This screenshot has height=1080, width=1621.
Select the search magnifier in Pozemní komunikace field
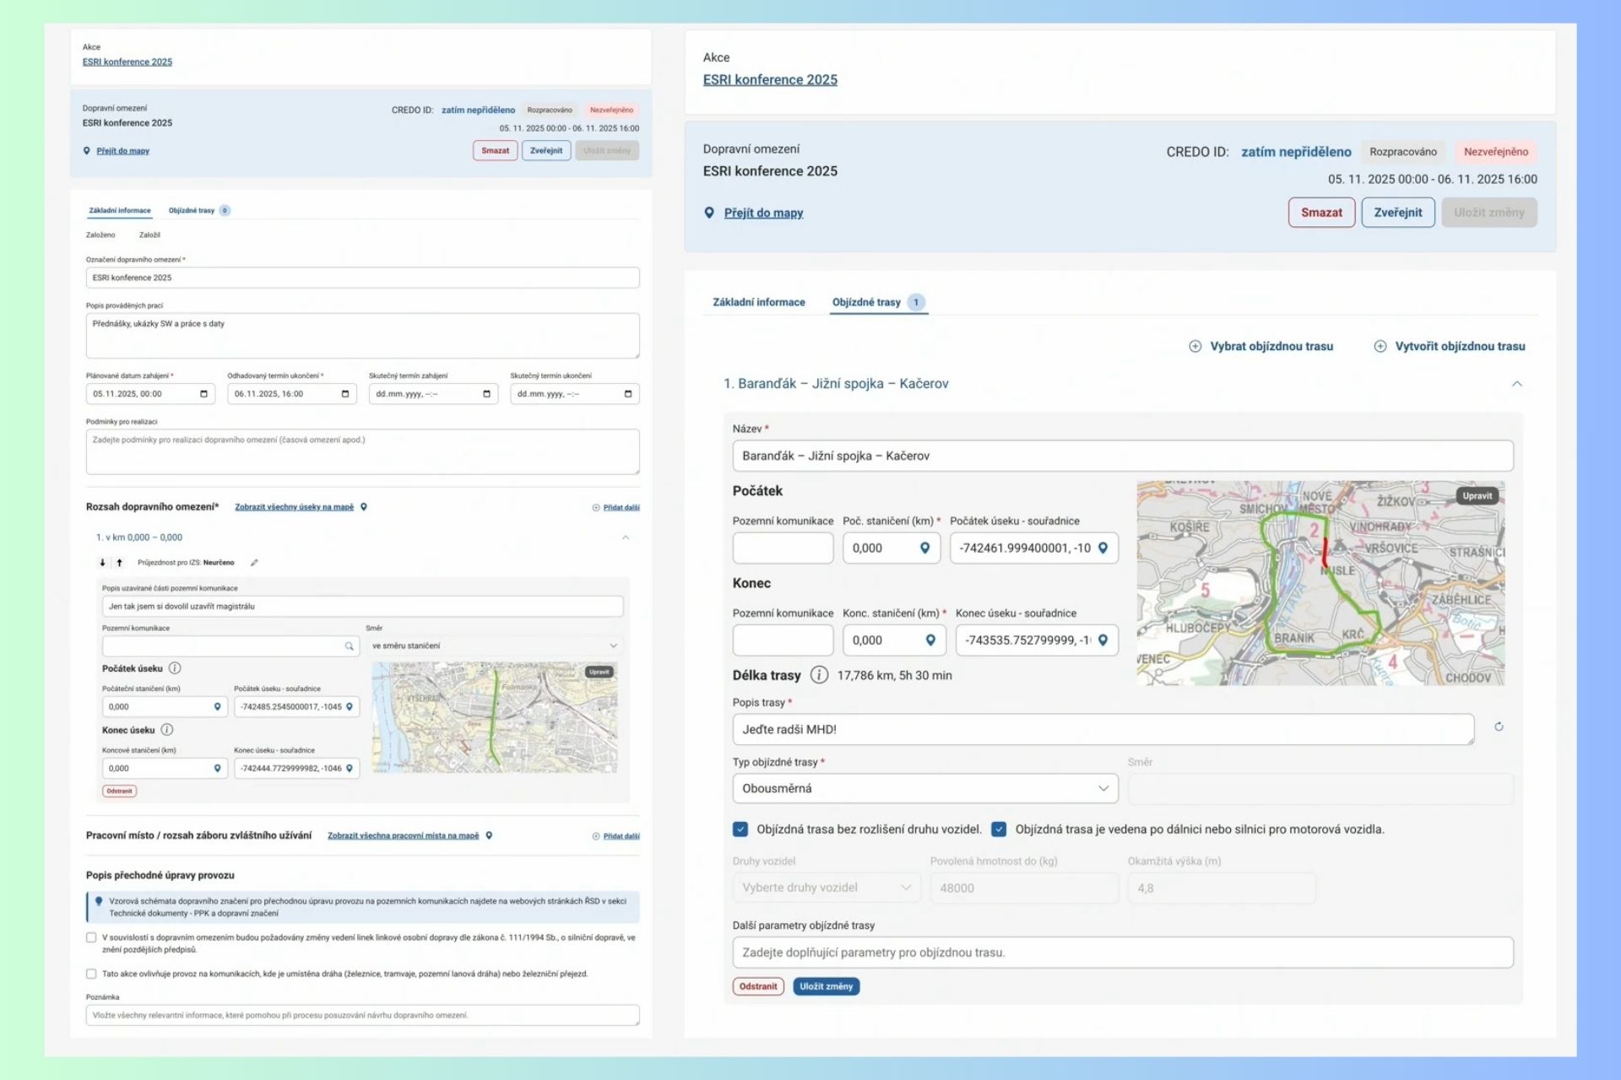(x=349, y=646)
